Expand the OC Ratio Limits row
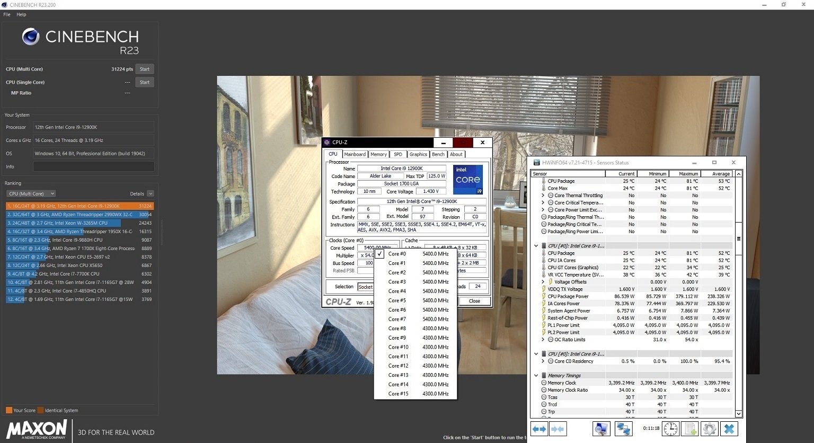 click(543, 340)
